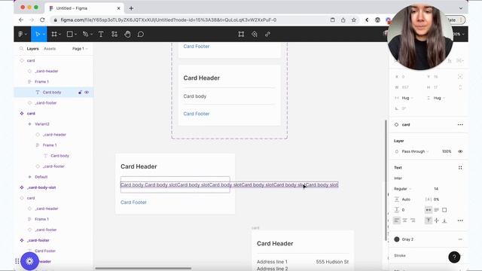Select the Card Footer text layer
This screenshot has width=482, height=271.
45,251
